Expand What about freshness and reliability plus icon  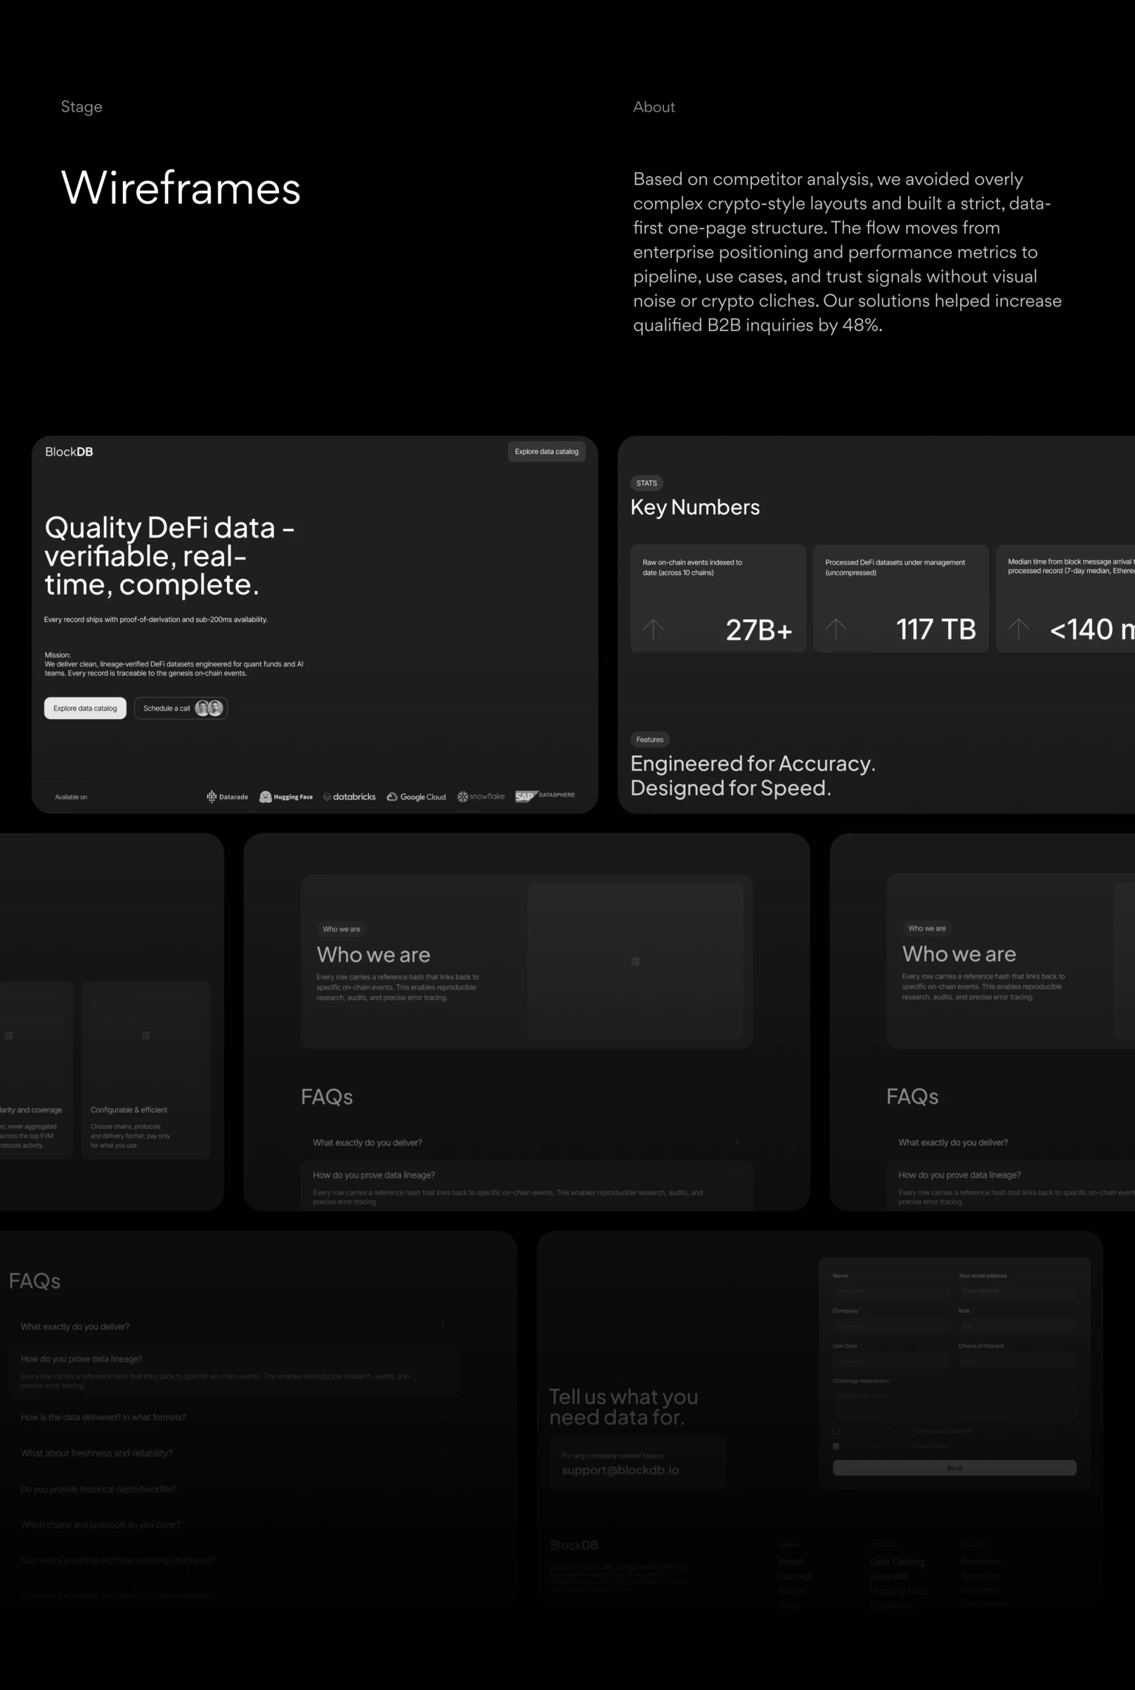[x=442, y=1452]
